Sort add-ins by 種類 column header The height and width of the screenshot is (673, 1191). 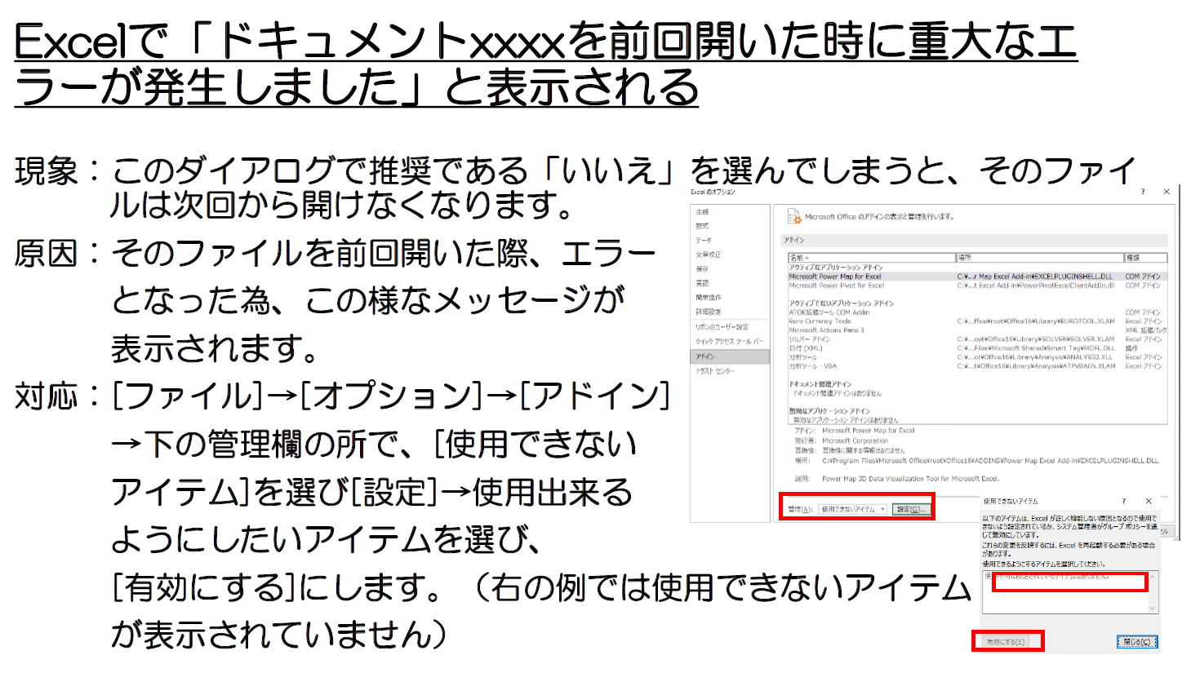(x=1145, y=258)
